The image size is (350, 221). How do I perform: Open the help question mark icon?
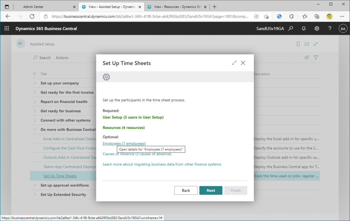point(330,28)
